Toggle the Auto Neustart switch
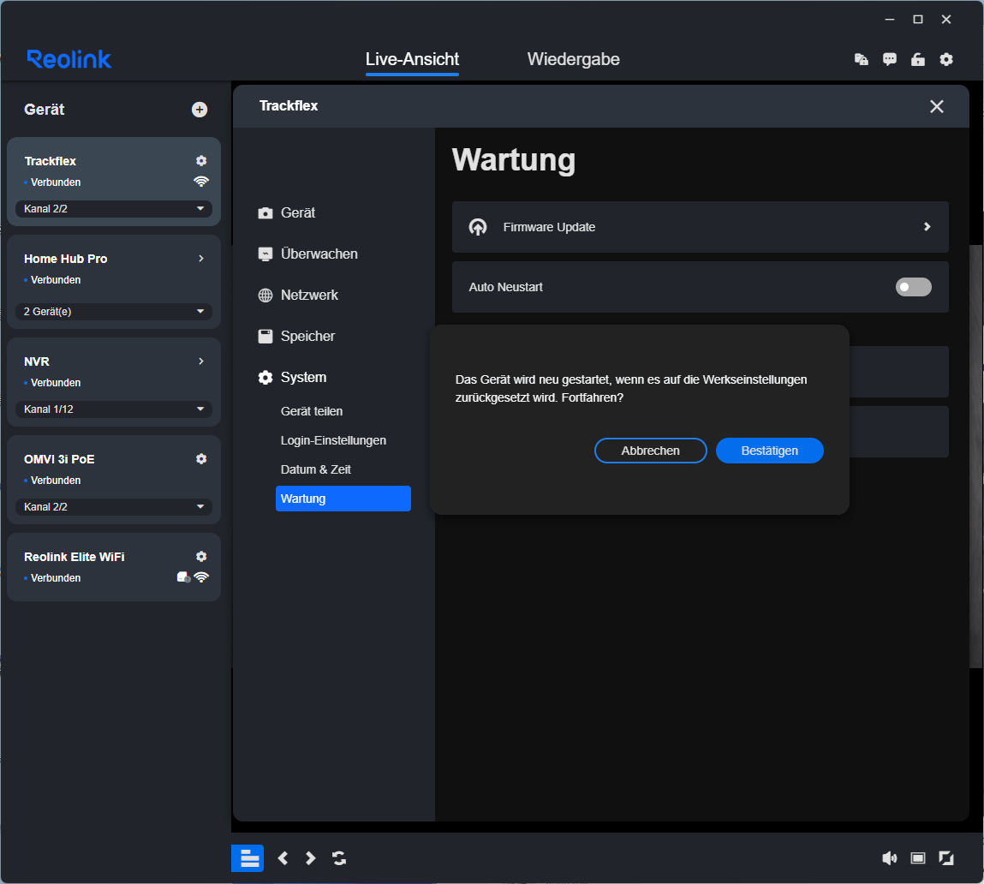 [x=913, y=287]
